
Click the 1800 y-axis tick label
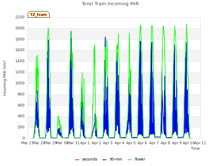(20, 39)
